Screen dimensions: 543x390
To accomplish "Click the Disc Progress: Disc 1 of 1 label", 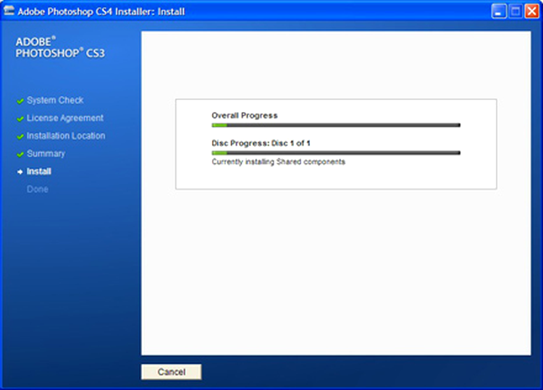I will point(261,143).
